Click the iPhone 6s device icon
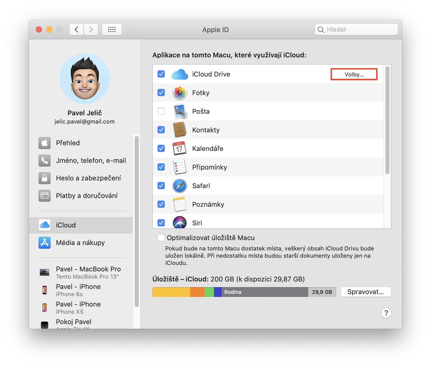This screenshot has width=431, height=367. tap(45, 290)
